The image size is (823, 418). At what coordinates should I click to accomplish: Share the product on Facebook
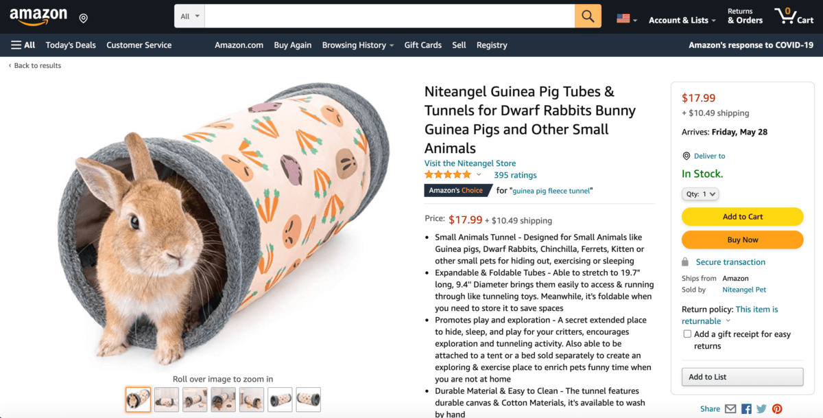(746, 408)
